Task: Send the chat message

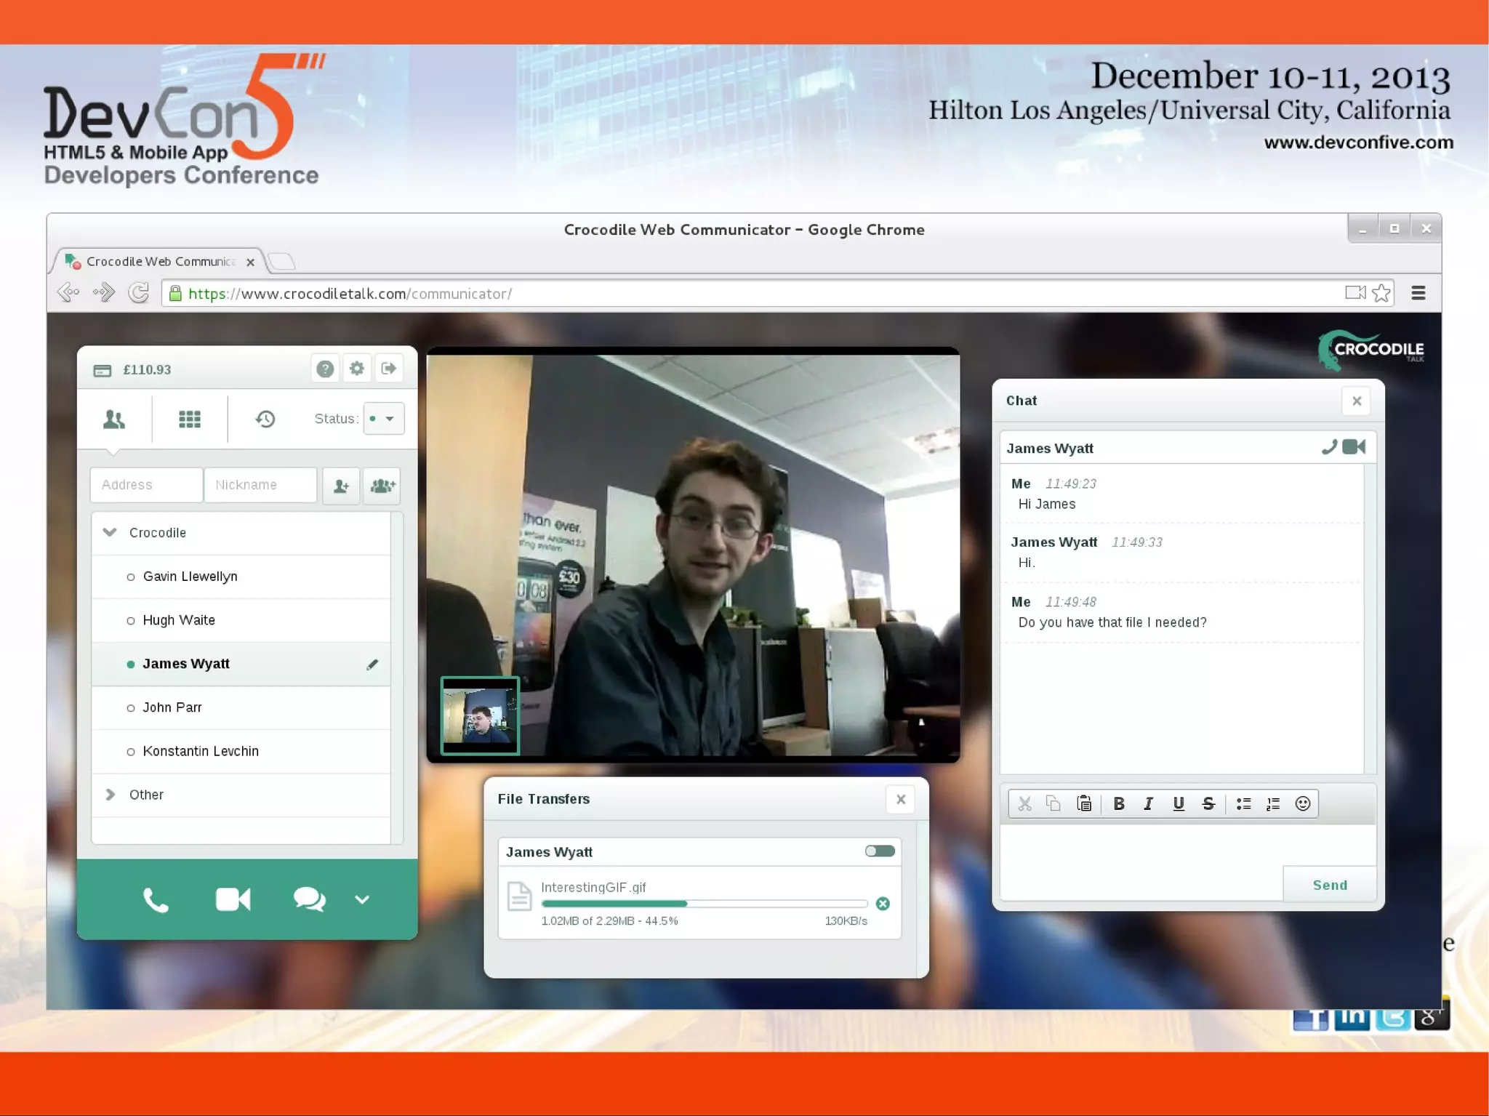Action: (1329, 885)
